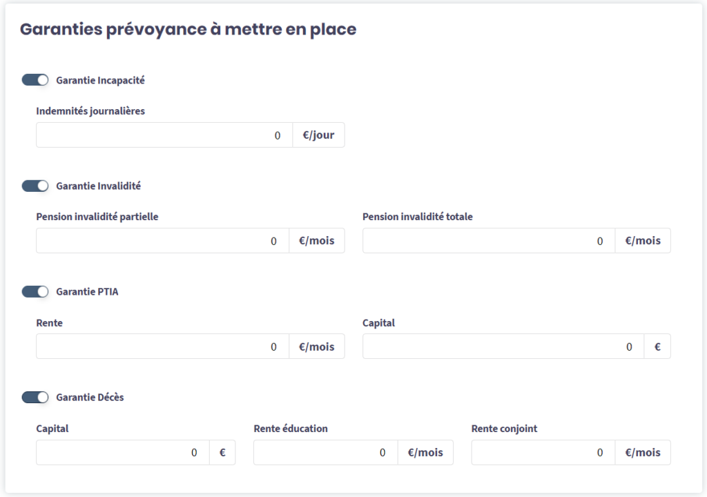
Task: Toggle the Garantie PTIA switch
Action: pos(35,291)
